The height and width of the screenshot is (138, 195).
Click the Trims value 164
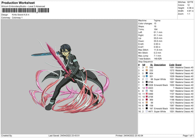pos(155,29)
